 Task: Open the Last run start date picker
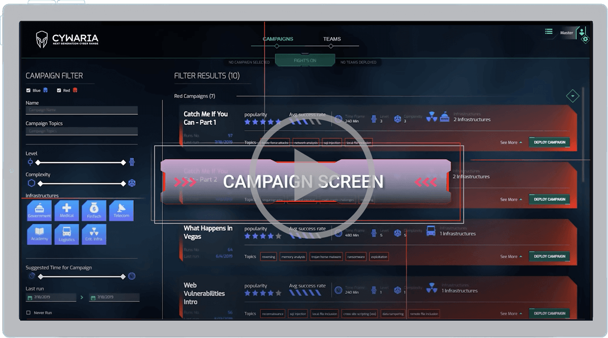click(x=51, y=297)
